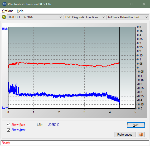The width and height of the screenshot is (150, 146).
Task: Click the maximize window icon
Action: [x=132, y=4]
